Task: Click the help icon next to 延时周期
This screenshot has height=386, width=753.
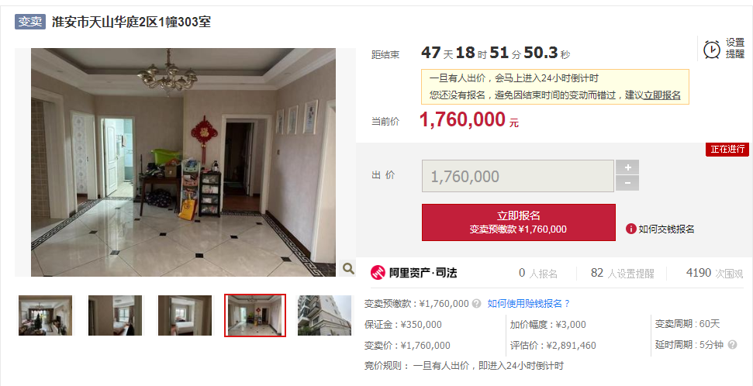Action: pos(732,345)
